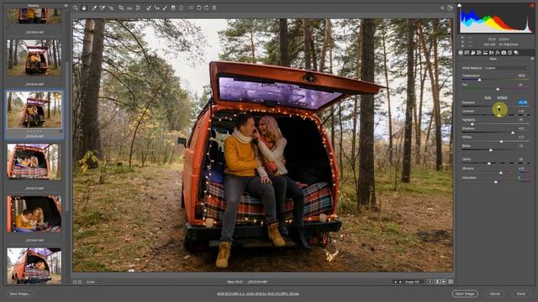Open the Camera Raw preferences dialog icon
Screen dimensions: 538x302
coord(191,8)
